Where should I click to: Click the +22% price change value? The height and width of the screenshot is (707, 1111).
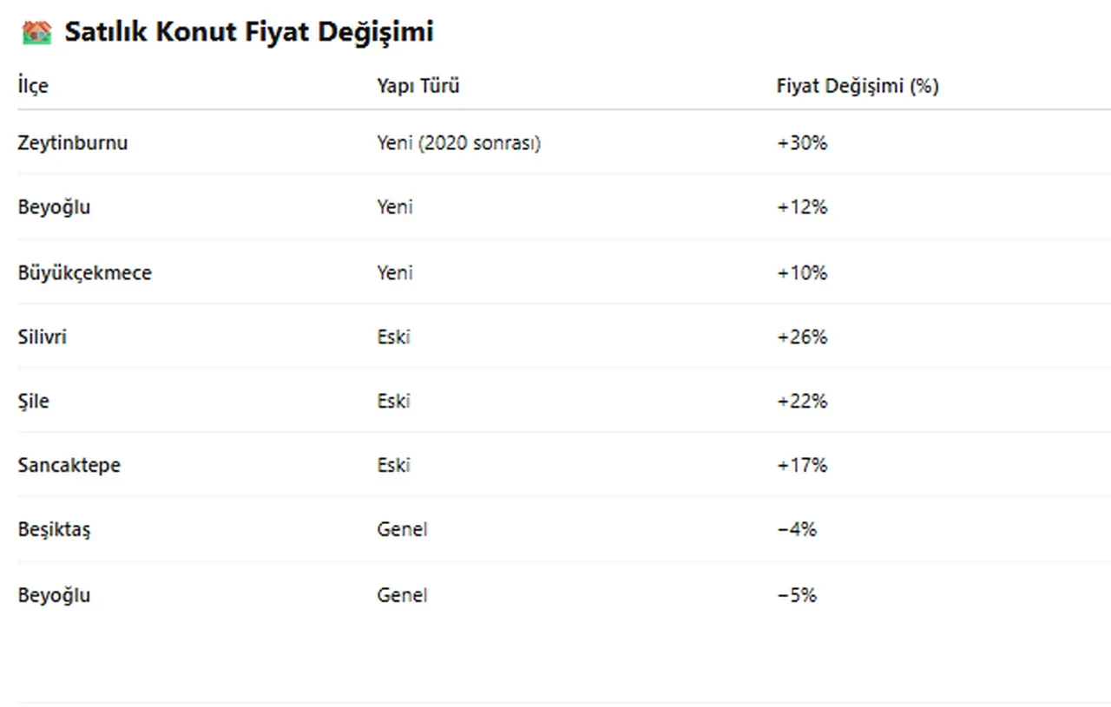[x=801, y=401]
